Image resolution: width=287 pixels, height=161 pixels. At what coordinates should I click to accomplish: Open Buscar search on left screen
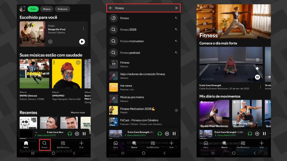tap(45, 145)
